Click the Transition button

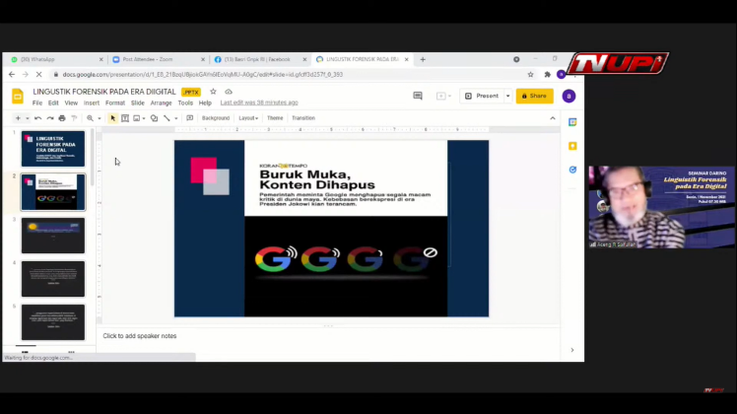(303, 118)
